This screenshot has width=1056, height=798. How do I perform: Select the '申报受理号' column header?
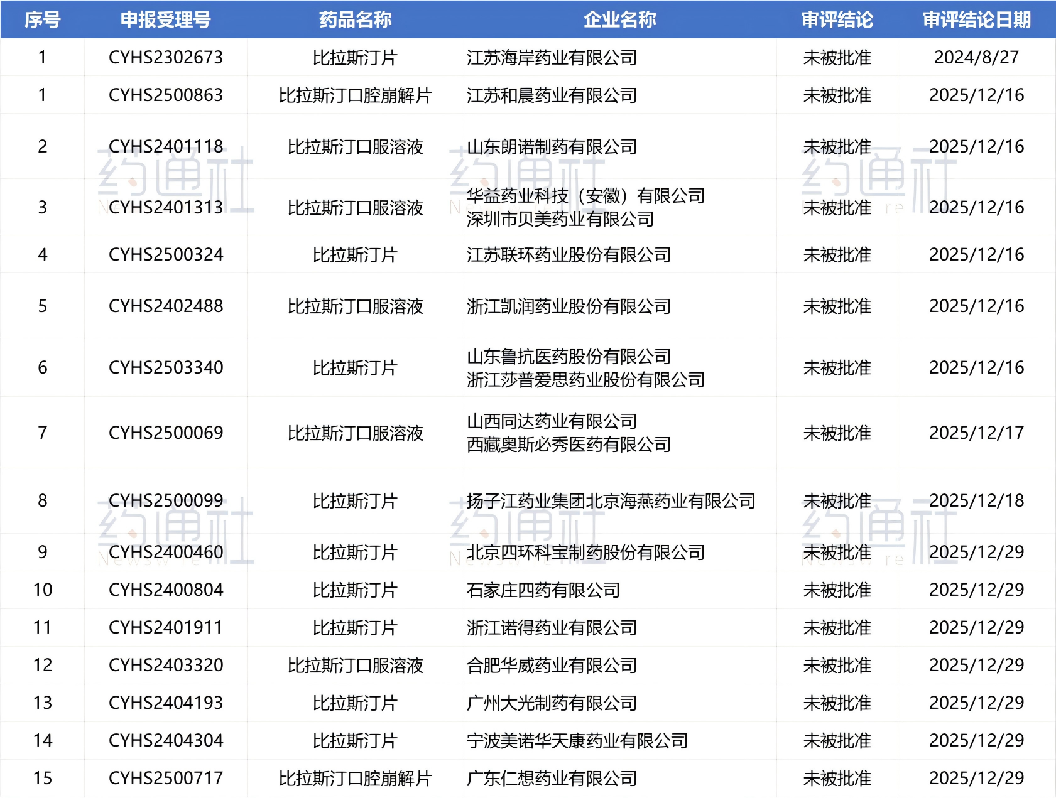click(x=166, y=20)
